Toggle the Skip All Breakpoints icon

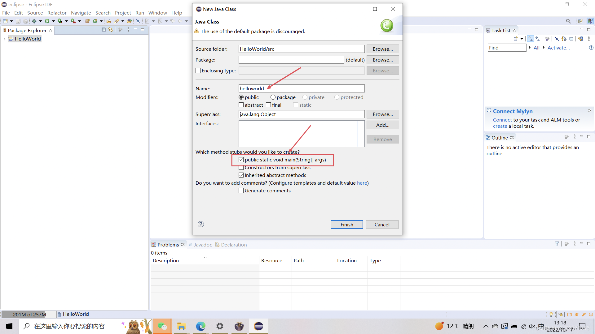(x=138, y=21)
